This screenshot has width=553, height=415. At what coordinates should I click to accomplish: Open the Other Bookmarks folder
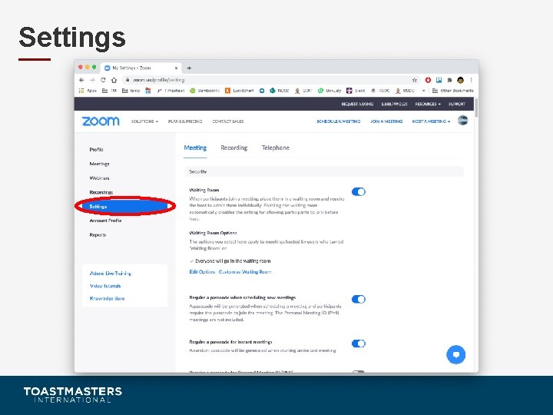tap(453, 91)
